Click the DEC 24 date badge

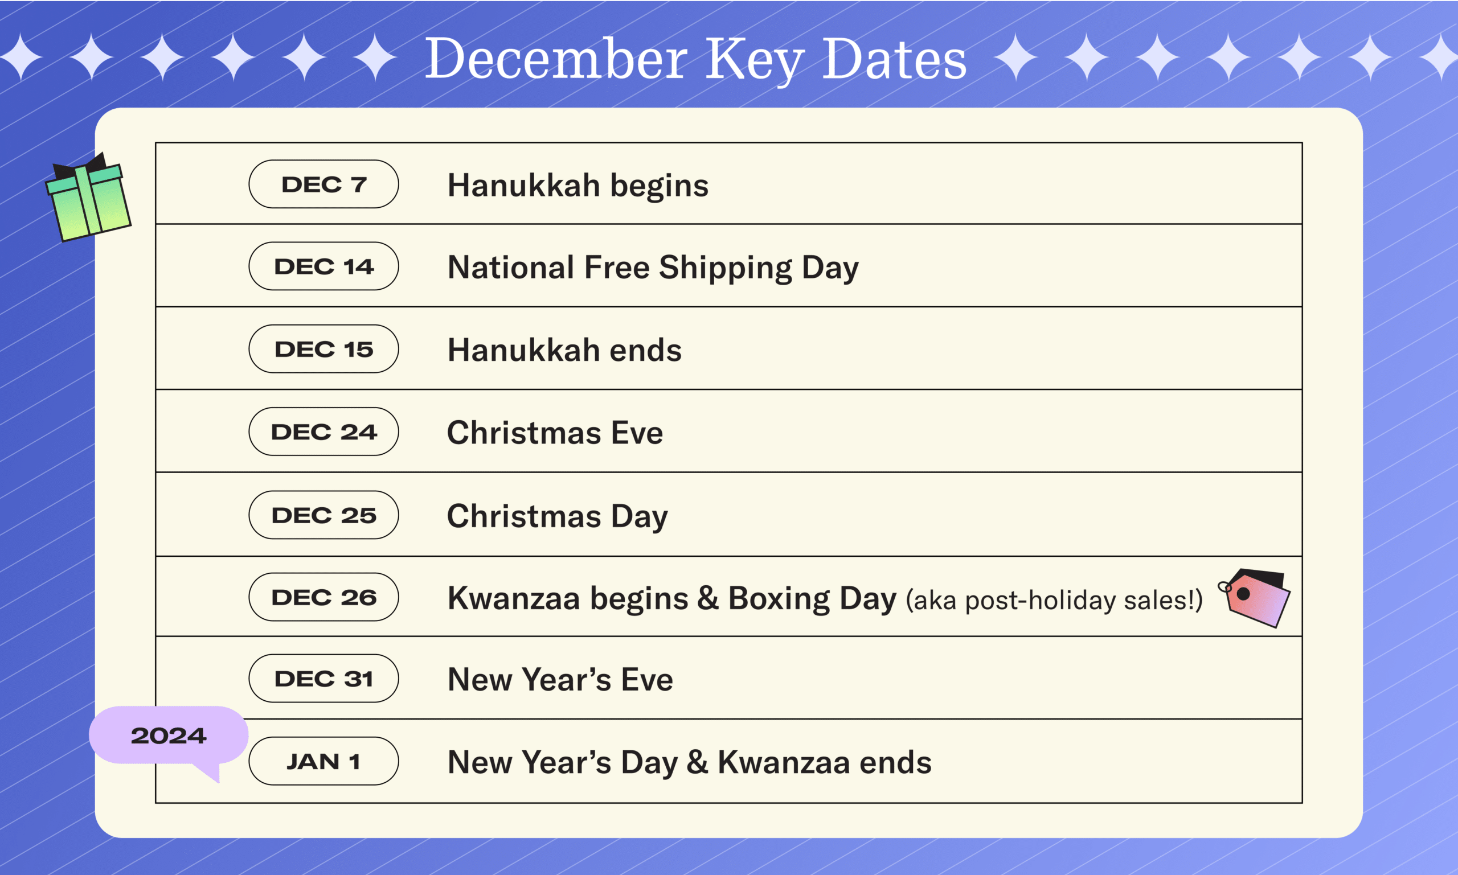pos(324,432)
